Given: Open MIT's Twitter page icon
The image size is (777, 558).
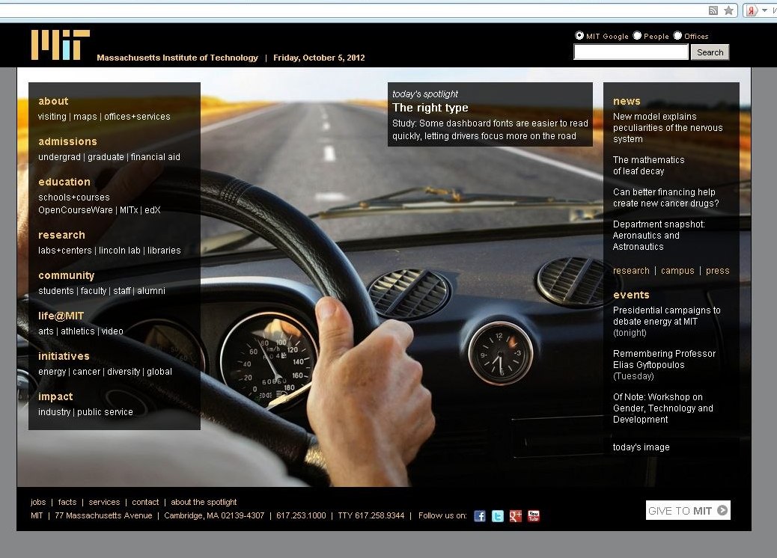Looking at the screenshot, I should point(498,515).
